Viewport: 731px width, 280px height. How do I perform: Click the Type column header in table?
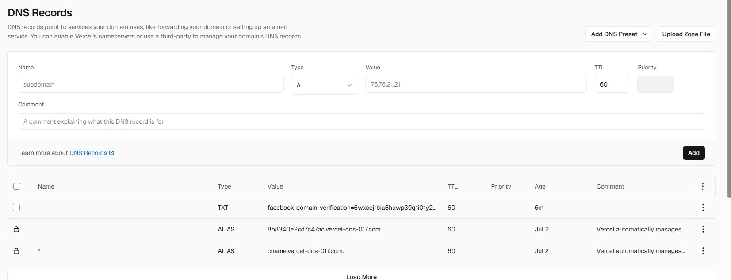pos(224,186)
